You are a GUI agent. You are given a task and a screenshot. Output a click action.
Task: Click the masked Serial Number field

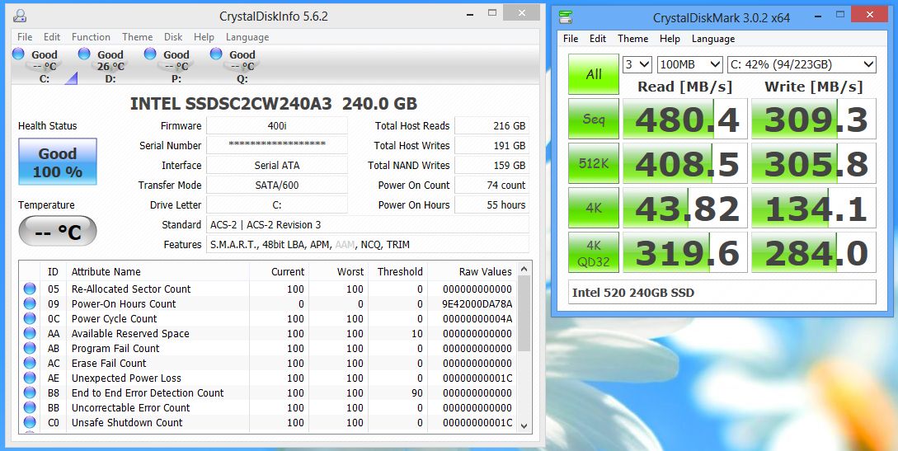click(x=277, y=145)
